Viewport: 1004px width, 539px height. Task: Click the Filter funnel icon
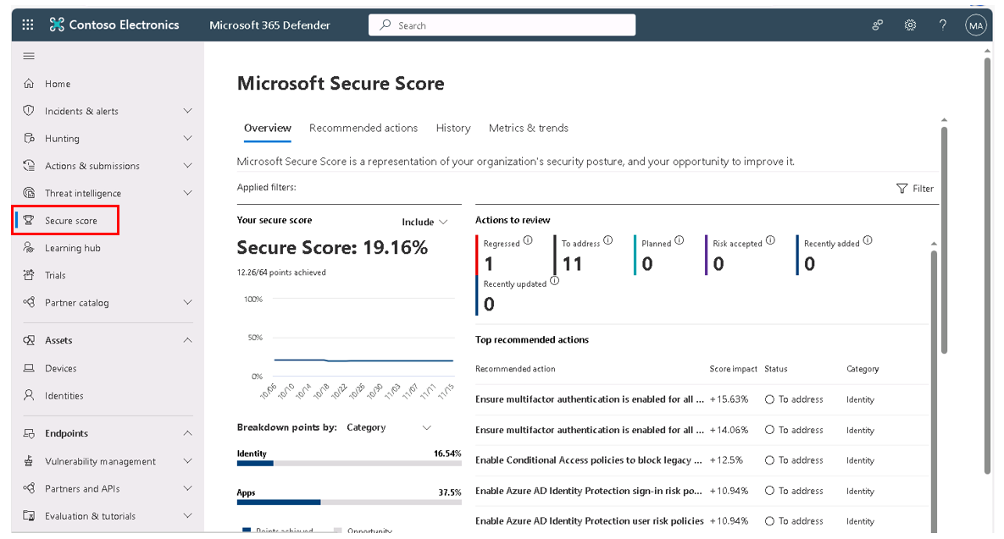pyautogui.click(x=901, y=189)
